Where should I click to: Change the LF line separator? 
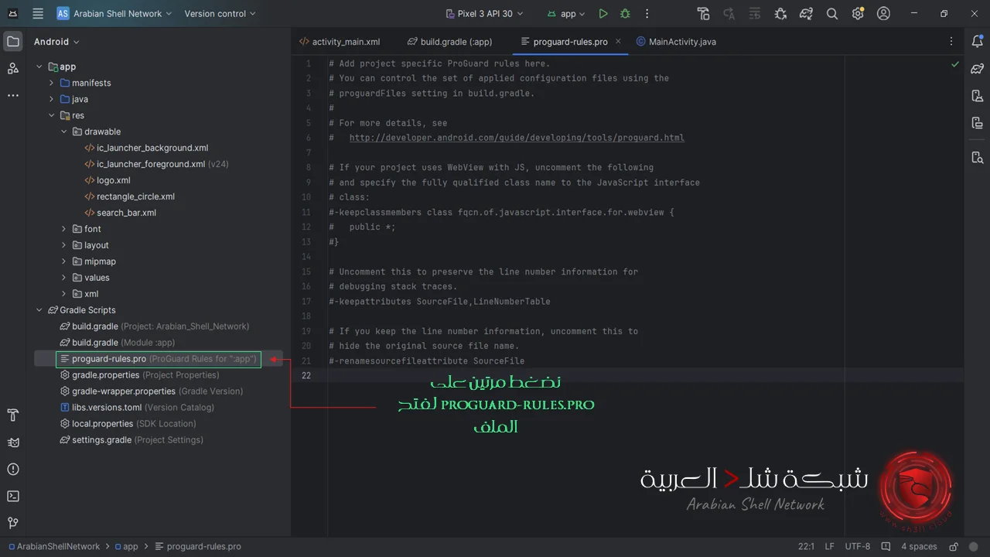click(x=830, y=546)
